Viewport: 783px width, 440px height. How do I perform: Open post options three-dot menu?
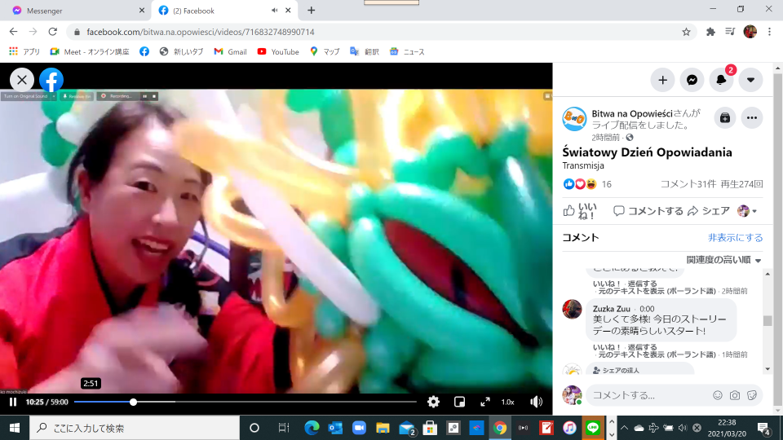click(752, 118)
